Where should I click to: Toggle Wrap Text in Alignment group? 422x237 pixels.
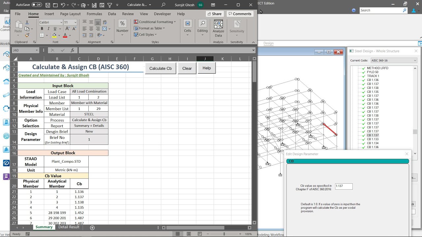pos(105,22)
